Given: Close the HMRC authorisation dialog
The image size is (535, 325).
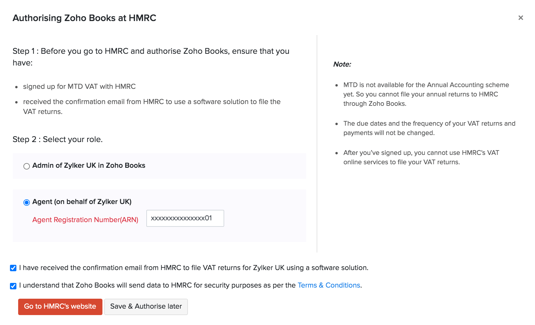Looking at the screenshot, I should click(x=521, y=18).
